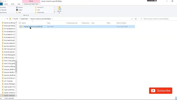
Task: Sort by the Size column header
Action: pos(98,23)
